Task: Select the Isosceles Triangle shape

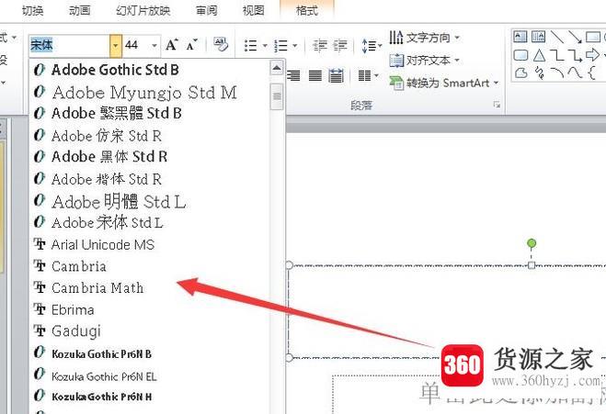Action: 539,55
